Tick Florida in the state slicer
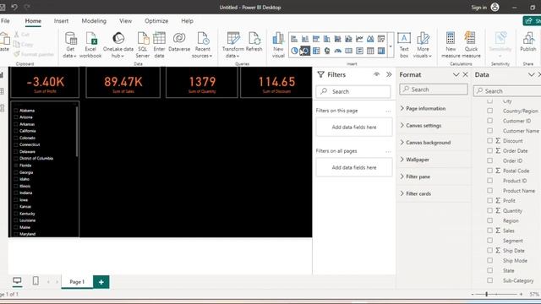The width and height of the screenshot is (541, 304). pos(16,166)
